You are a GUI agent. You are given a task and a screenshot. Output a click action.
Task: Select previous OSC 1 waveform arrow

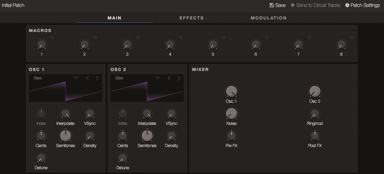click(87, 78)
